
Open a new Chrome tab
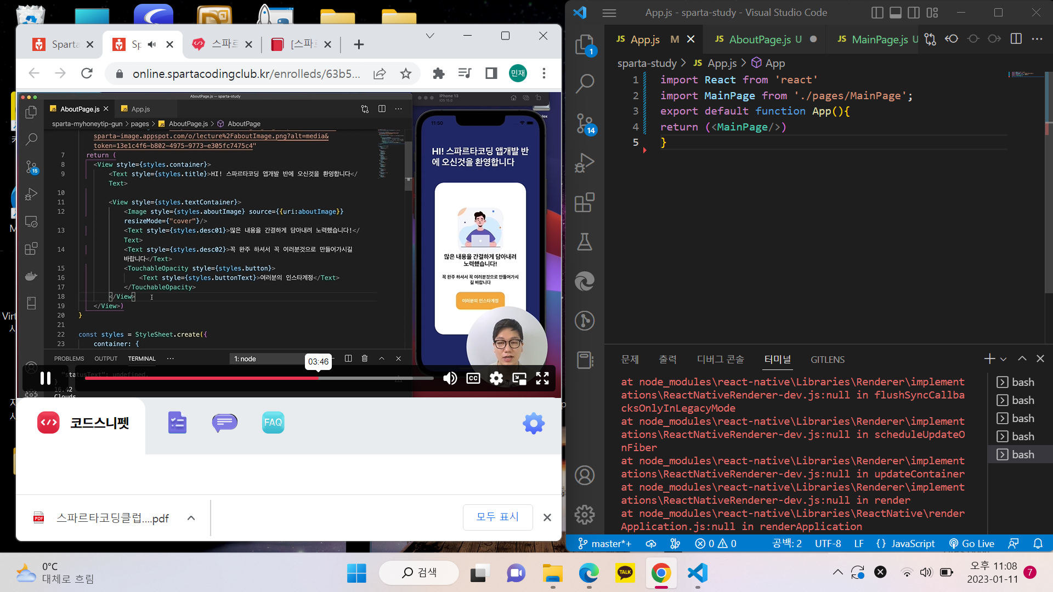[x=359, y=44]
